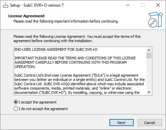
Task: Cancel the SubC DVR+O installation
Action: 150,123
